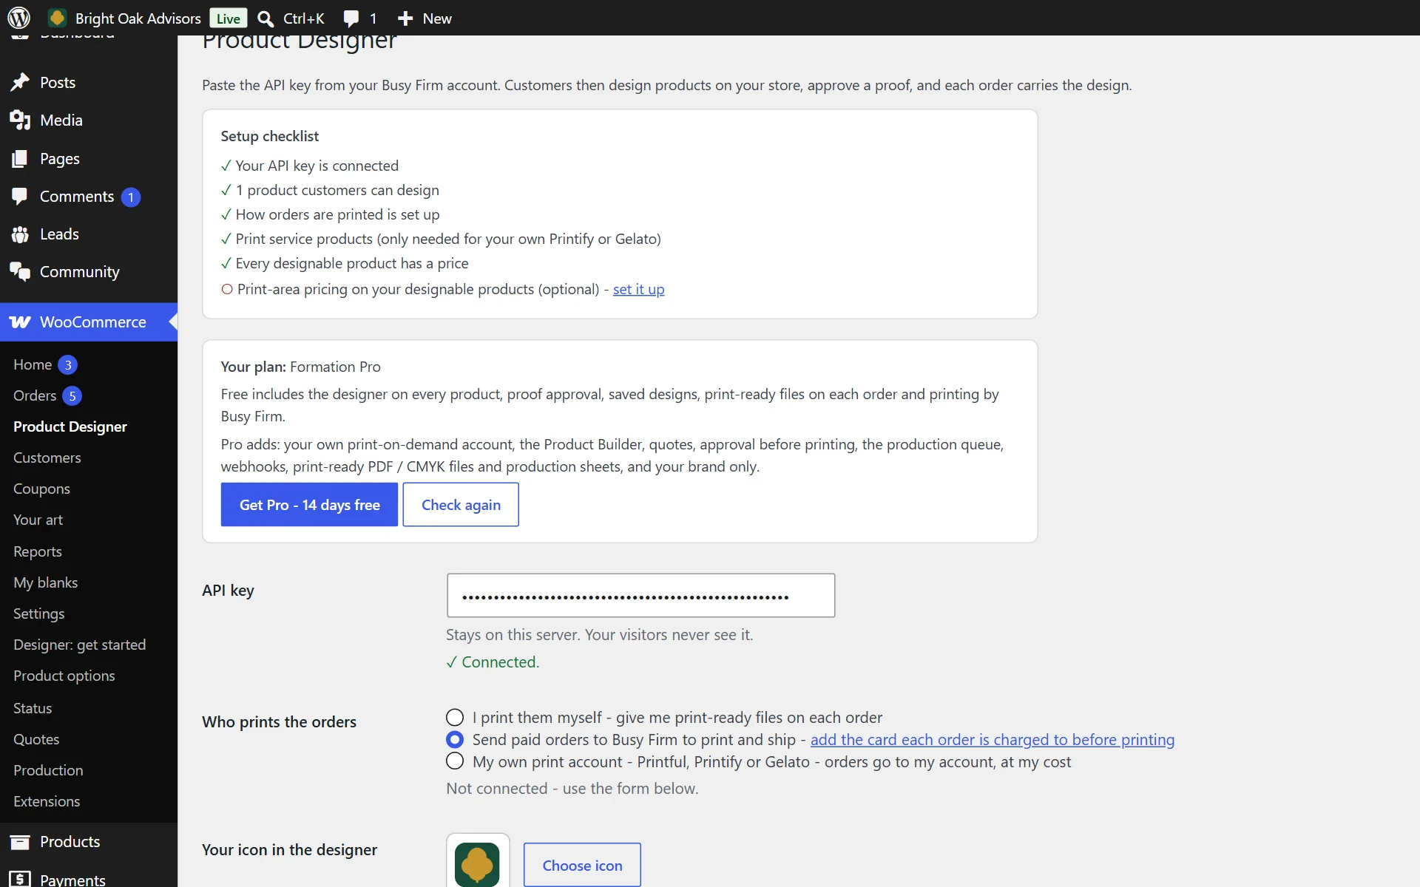Select 'My own print account' option
1420x887 pixels.
pos(455,761)
